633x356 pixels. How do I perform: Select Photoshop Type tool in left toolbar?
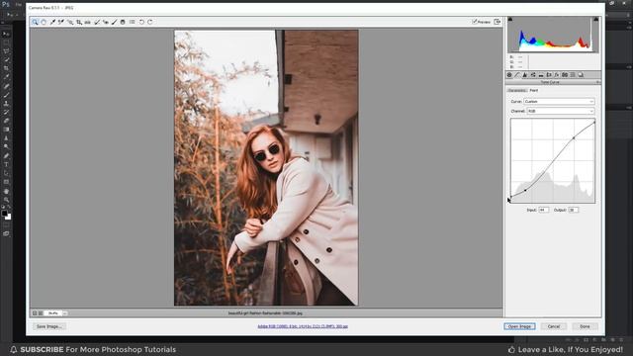pyautogui.click(x=6, y=164)
